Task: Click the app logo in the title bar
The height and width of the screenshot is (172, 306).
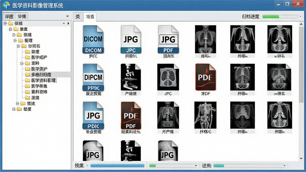Action: (6, 5)
